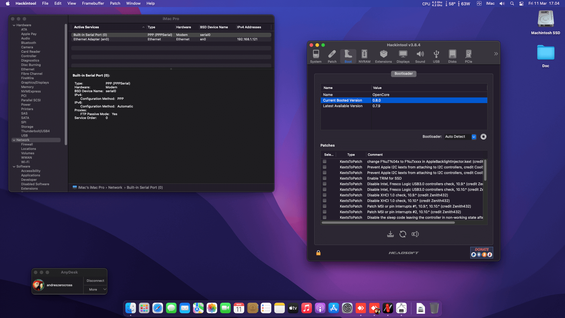Select Wi-Fi under Network
Screen dimensions: 565x318
25,162
